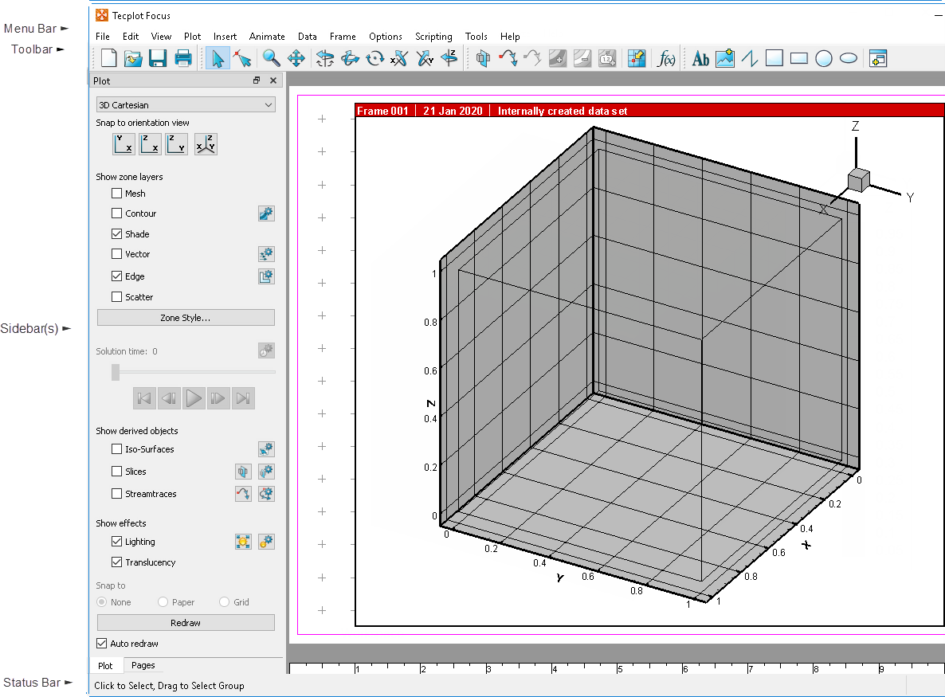Open Edge details icon
This screenshot has width=945, height=697.
coord(266,276)
